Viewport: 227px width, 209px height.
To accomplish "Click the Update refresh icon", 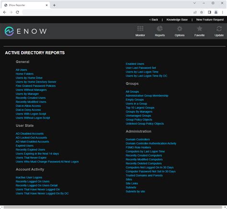I will coord(219,29).
